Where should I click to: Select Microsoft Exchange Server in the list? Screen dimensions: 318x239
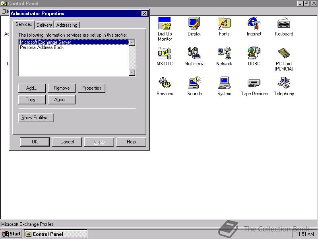74,42
